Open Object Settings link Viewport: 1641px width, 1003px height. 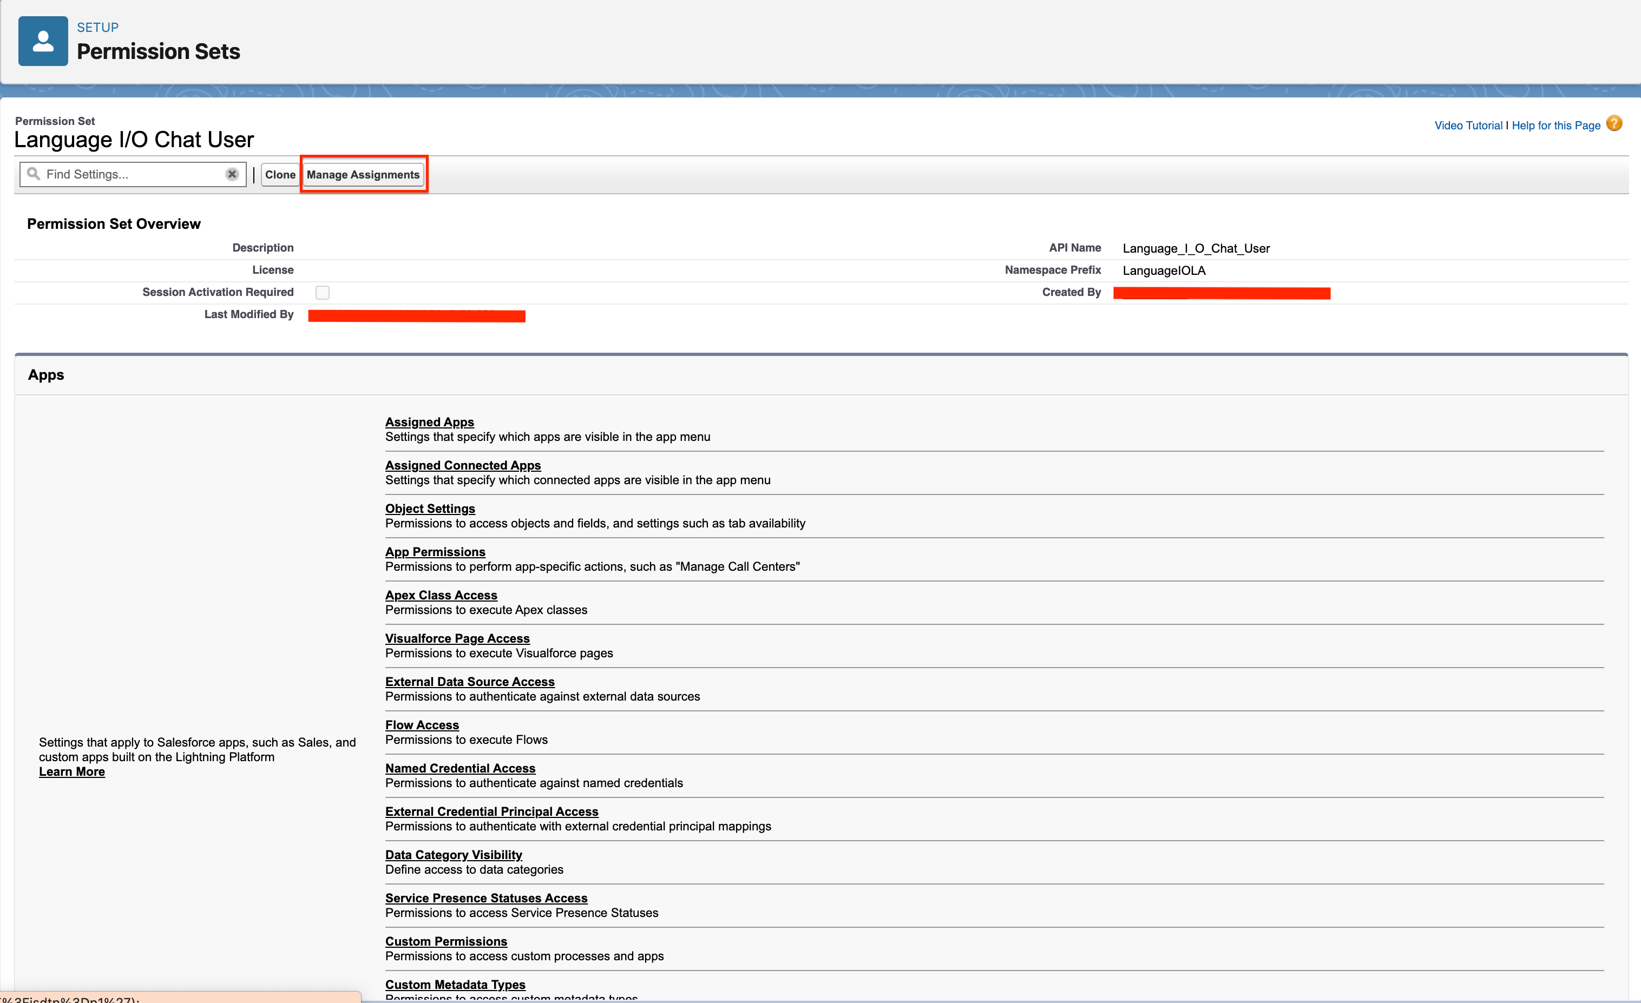pos(430,509)
